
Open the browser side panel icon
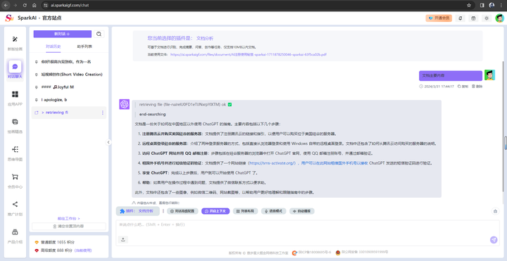click(482, 5)
